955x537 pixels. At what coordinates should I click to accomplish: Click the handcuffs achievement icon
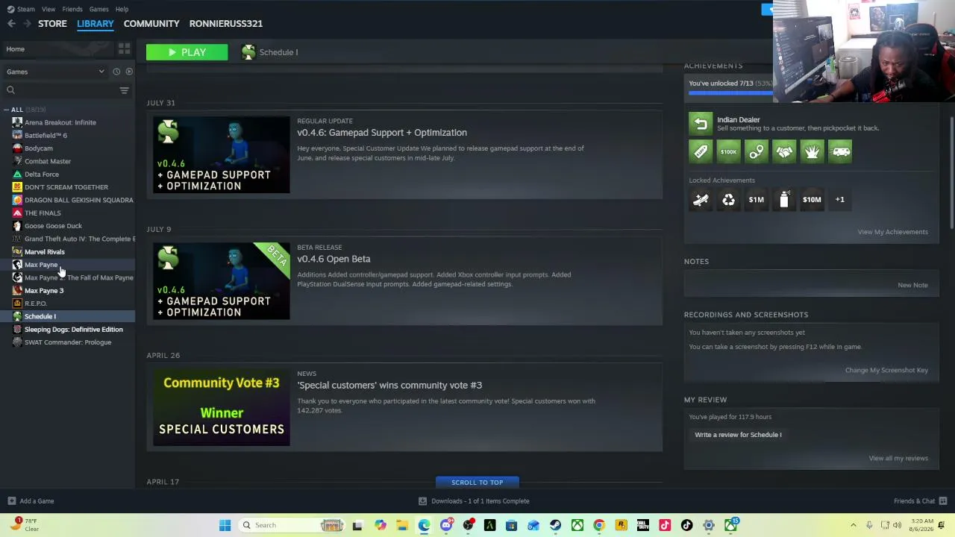point(757,152)
